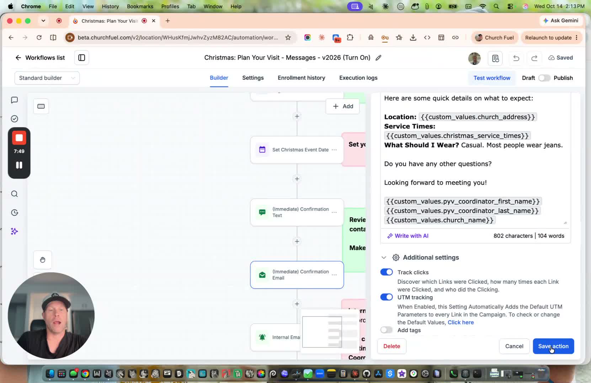The height and width of the screenshot is (383, 591).
Task: Select the (Immediate) Confirmation Text workflow node
Action: pyautogui.click(x=297, y=212)
